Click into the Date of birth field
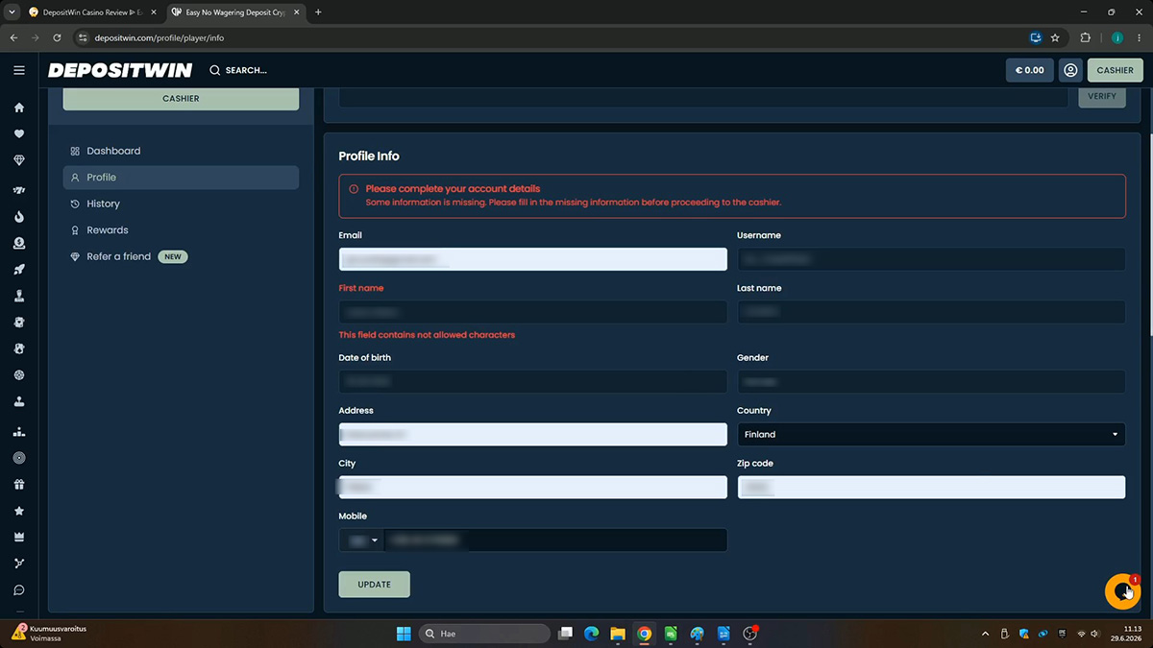The height and width of the screenshot is (648, 1153). 532,382
